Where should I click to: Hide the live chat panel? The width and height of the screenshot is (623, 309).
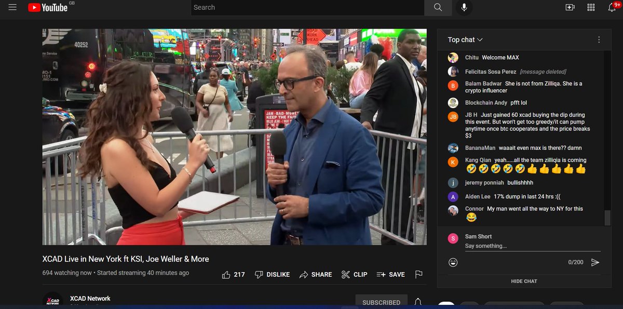point(524,281)
